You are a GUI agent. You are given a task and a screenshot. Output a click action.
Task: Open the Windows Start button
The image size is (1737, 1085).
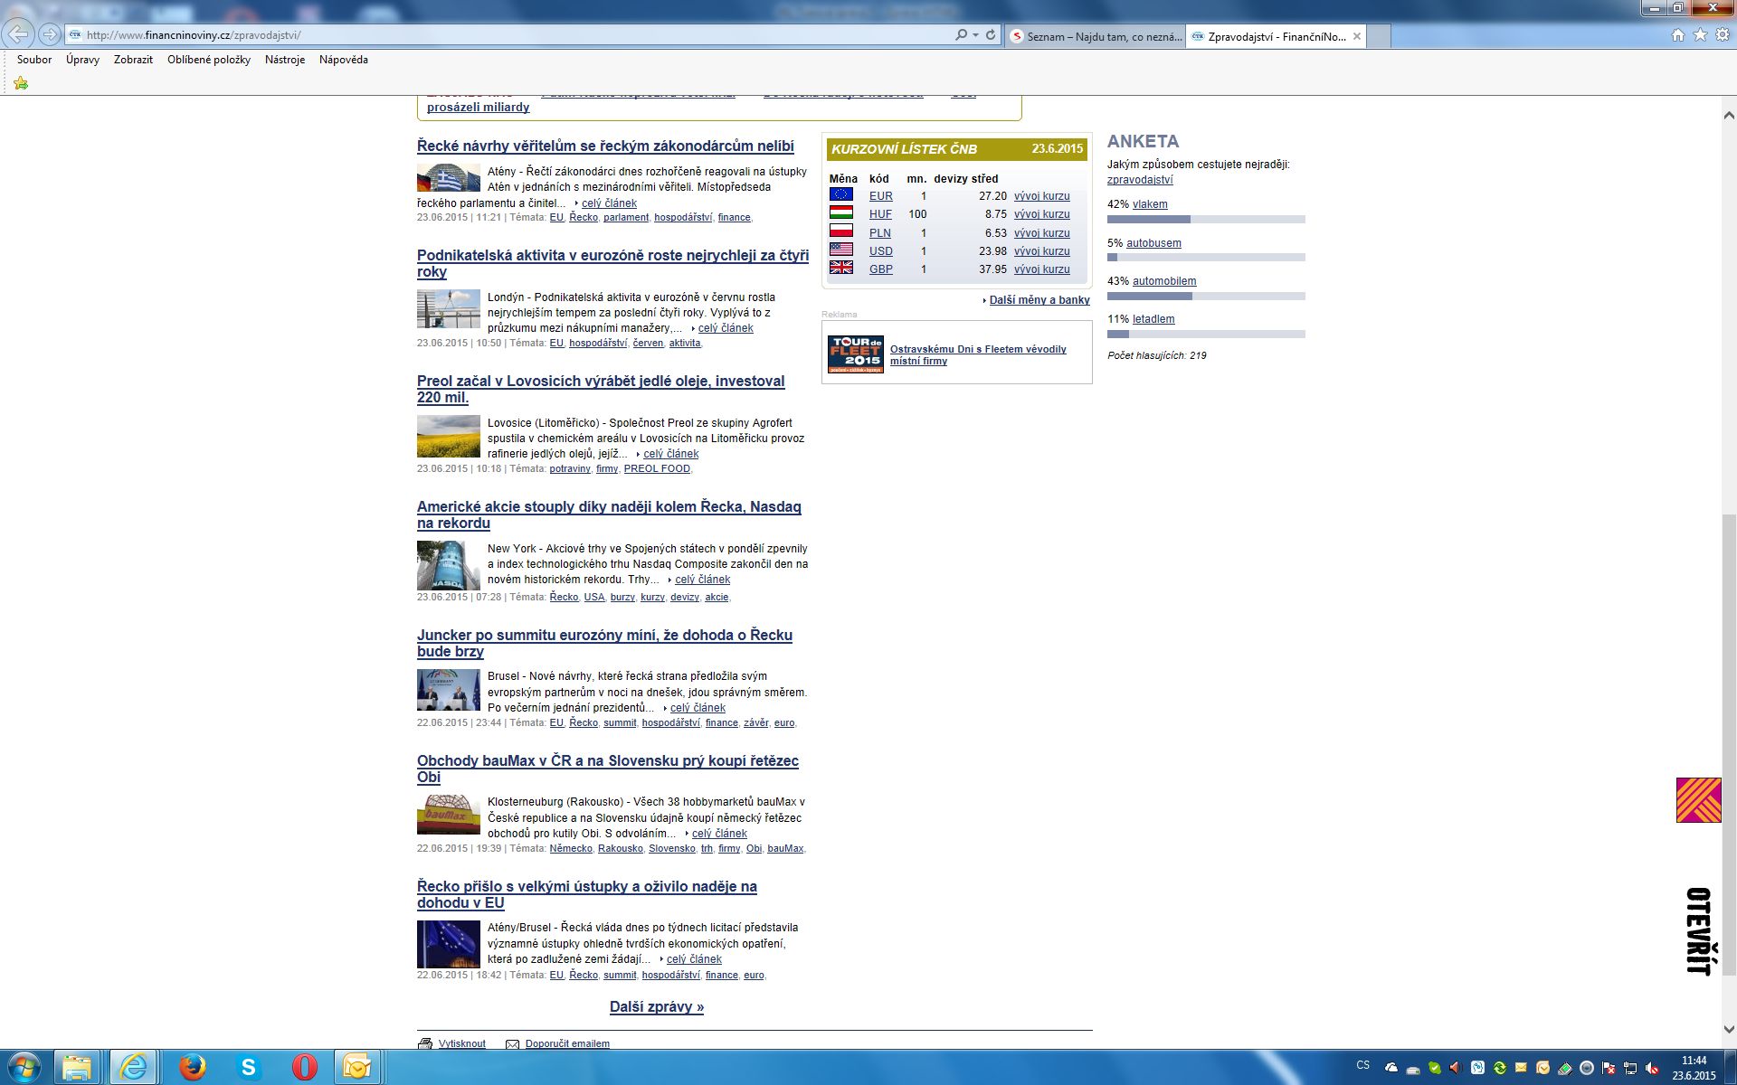(x=23, y=1067)
